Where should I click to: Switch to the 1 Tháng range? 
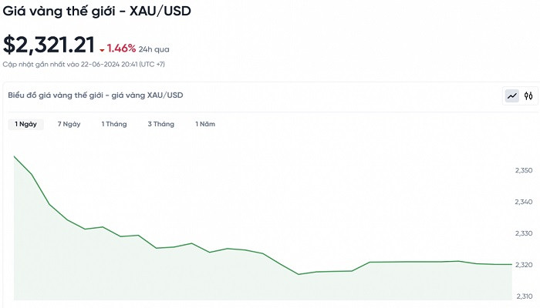tap(114, 124)
